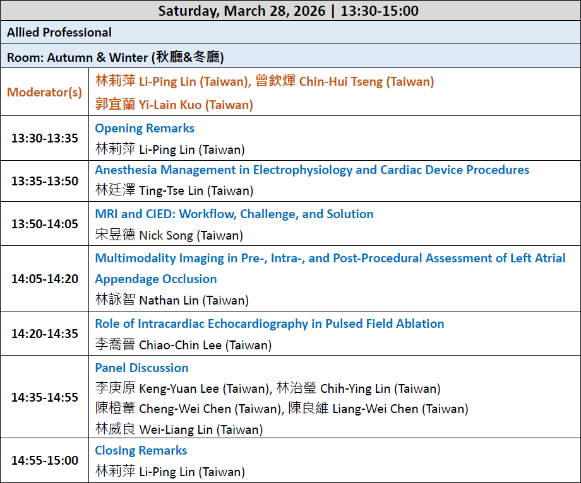
Task: Click the Closing Remarks session title
Action: point(141,450)
